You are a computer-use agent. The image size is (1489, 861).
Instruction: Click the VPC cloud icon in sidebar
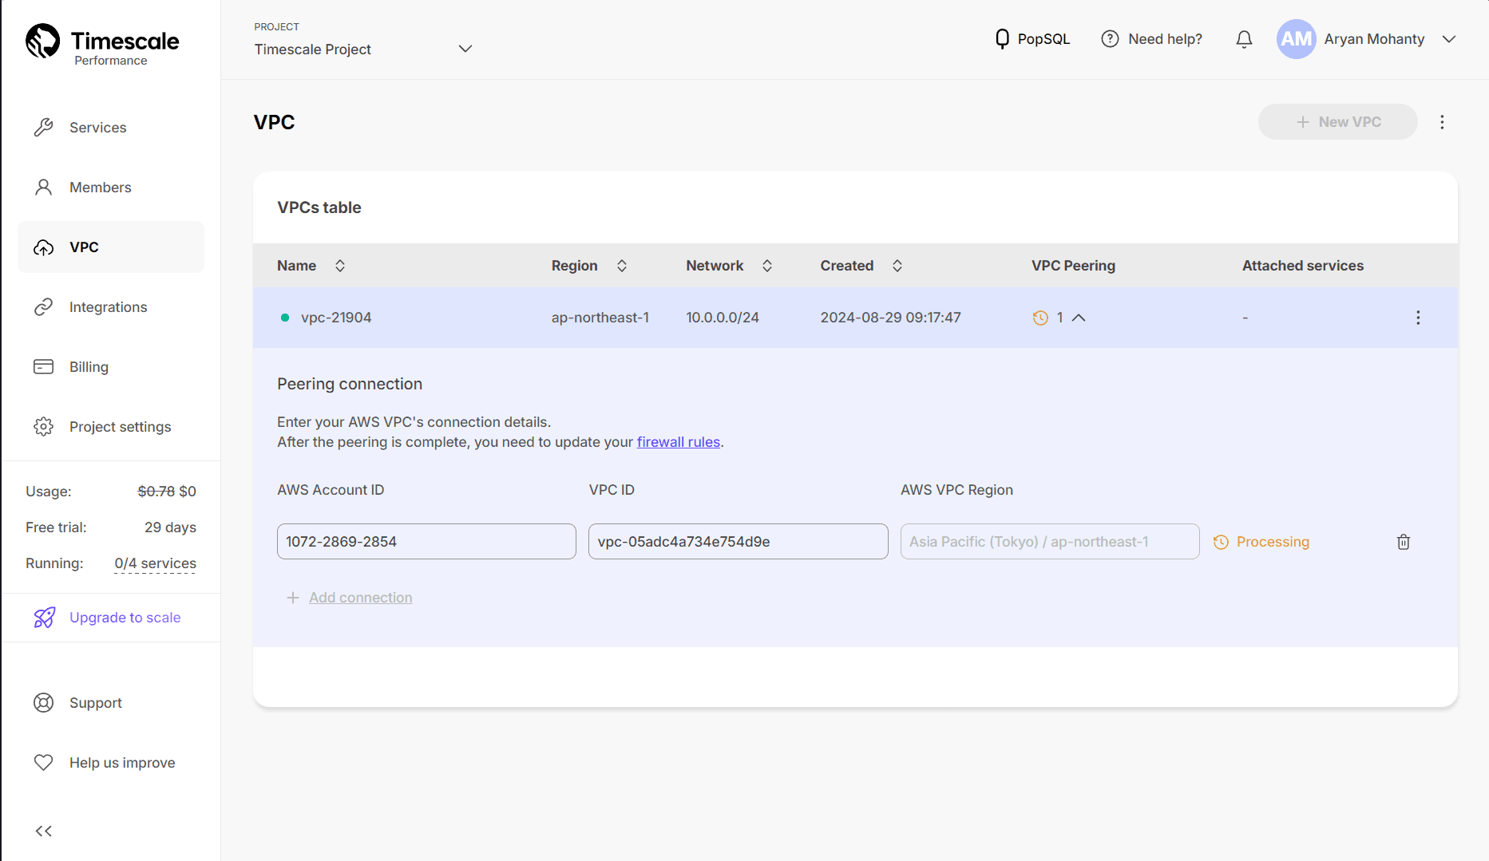pos(44,247)
